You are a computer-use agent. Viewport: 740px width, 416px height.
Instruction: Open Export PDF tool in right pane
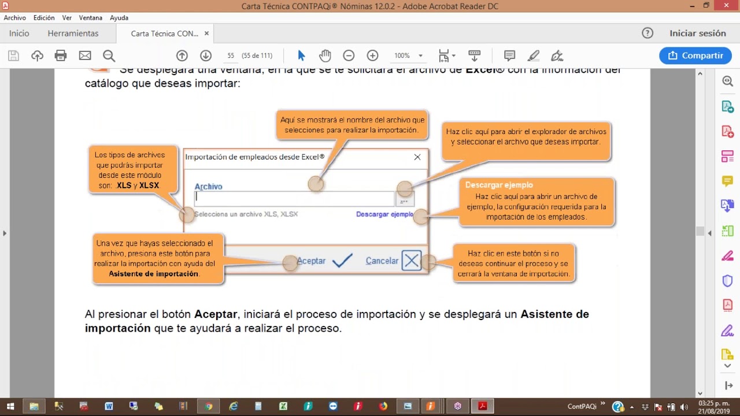[x=727, y=107]
